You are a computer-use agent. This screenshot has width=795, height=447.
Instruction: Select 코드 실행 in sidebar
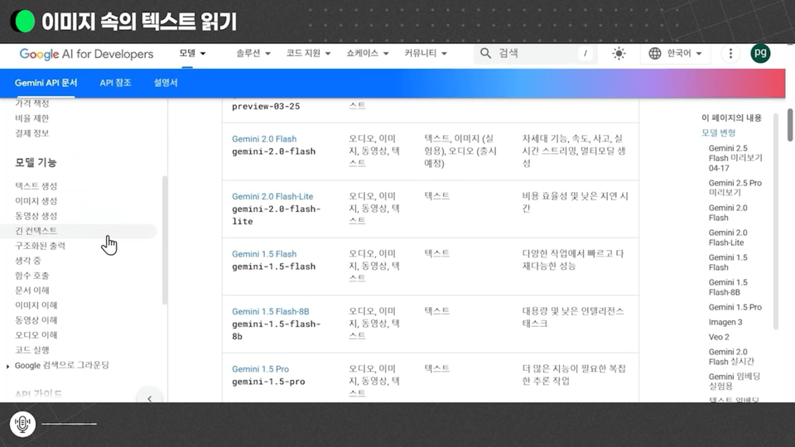32,350
